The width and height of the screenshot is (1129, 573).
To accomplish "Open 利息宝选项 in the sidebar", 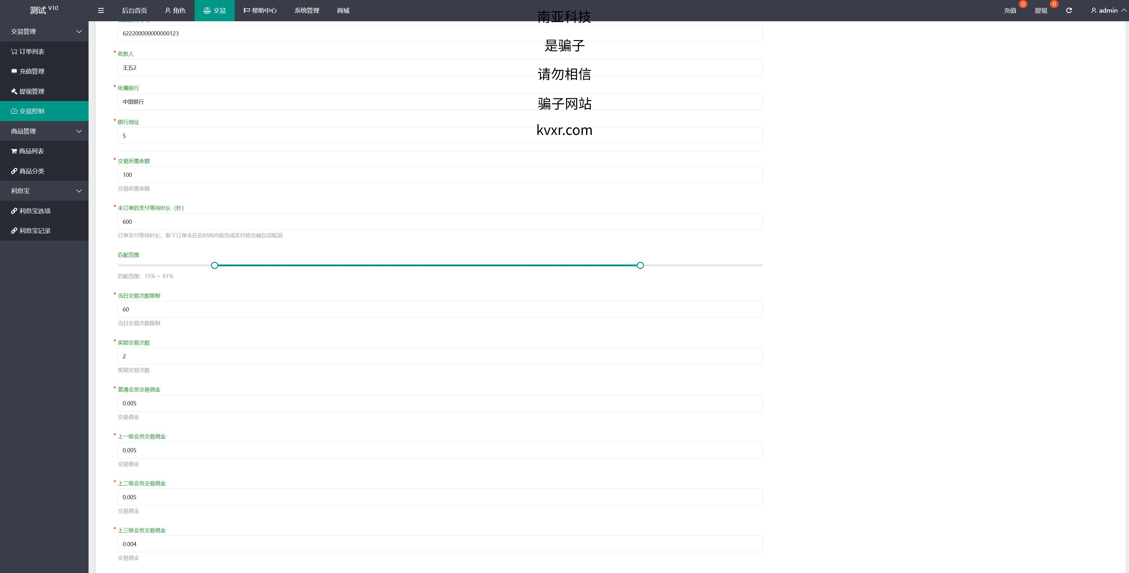I will (x=35, y=211).
